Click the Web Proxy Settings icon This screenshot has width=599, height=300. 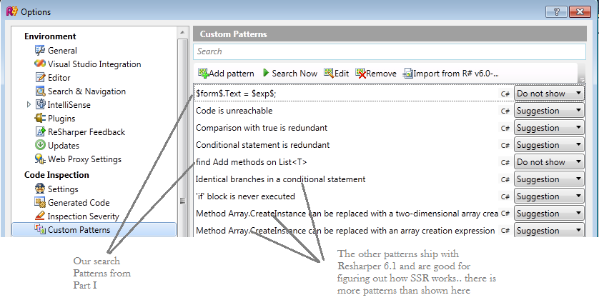(x=40, y=159)
